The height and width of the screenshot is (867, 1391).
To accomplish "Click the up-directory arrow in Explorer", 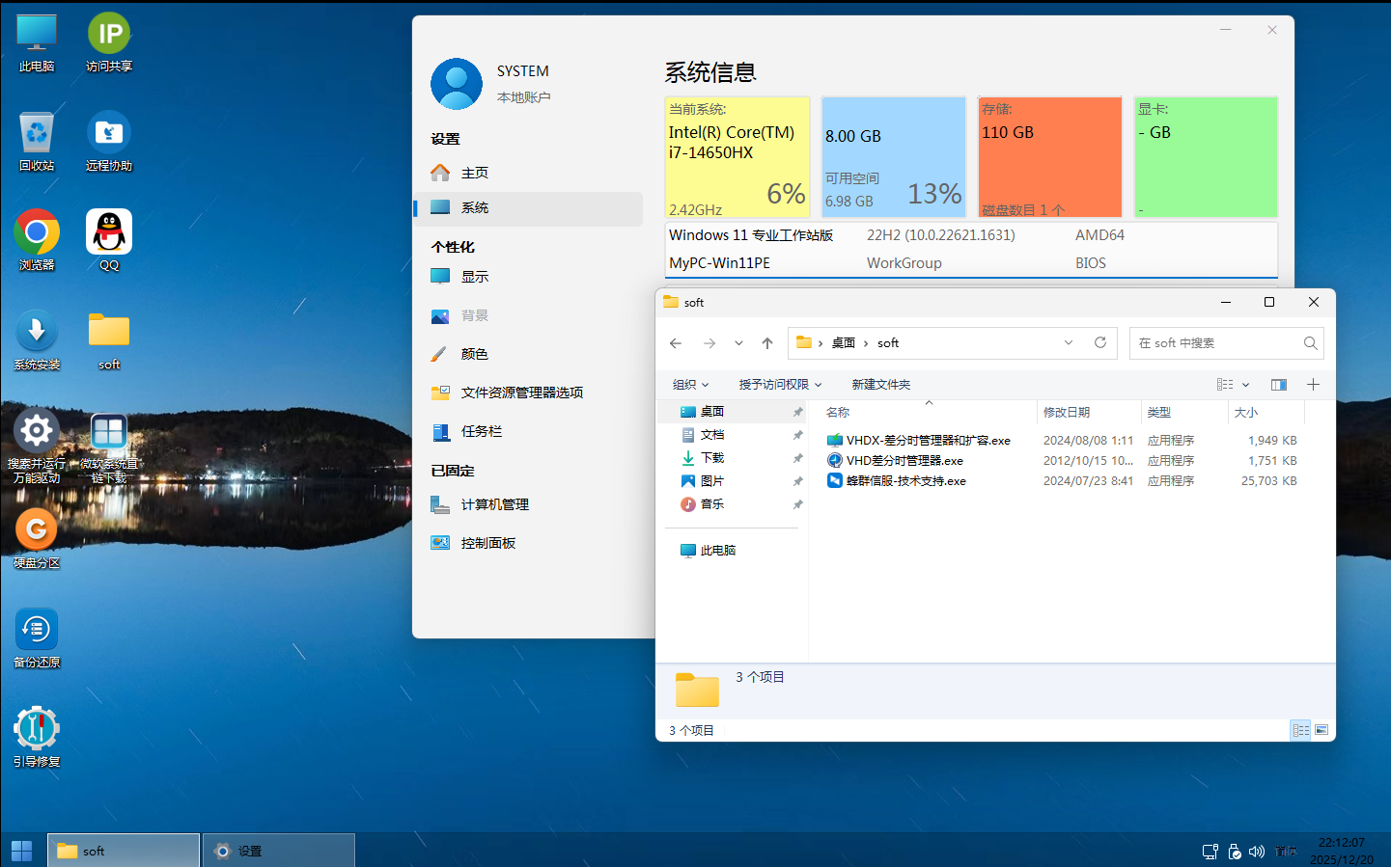I will pos(767,343).
